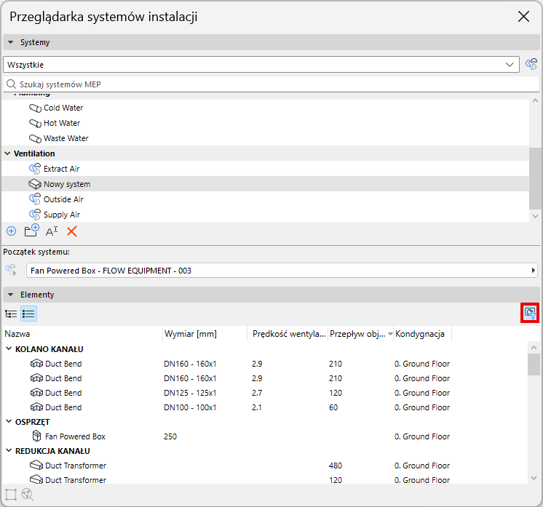Viewport: 543px width, 507px height.
Task: Open the Wszystkie systems dropdown
Action: 510,65
